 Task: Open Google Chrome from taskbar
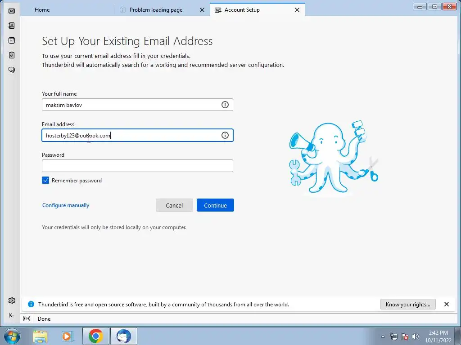click(x=95, y=336)
